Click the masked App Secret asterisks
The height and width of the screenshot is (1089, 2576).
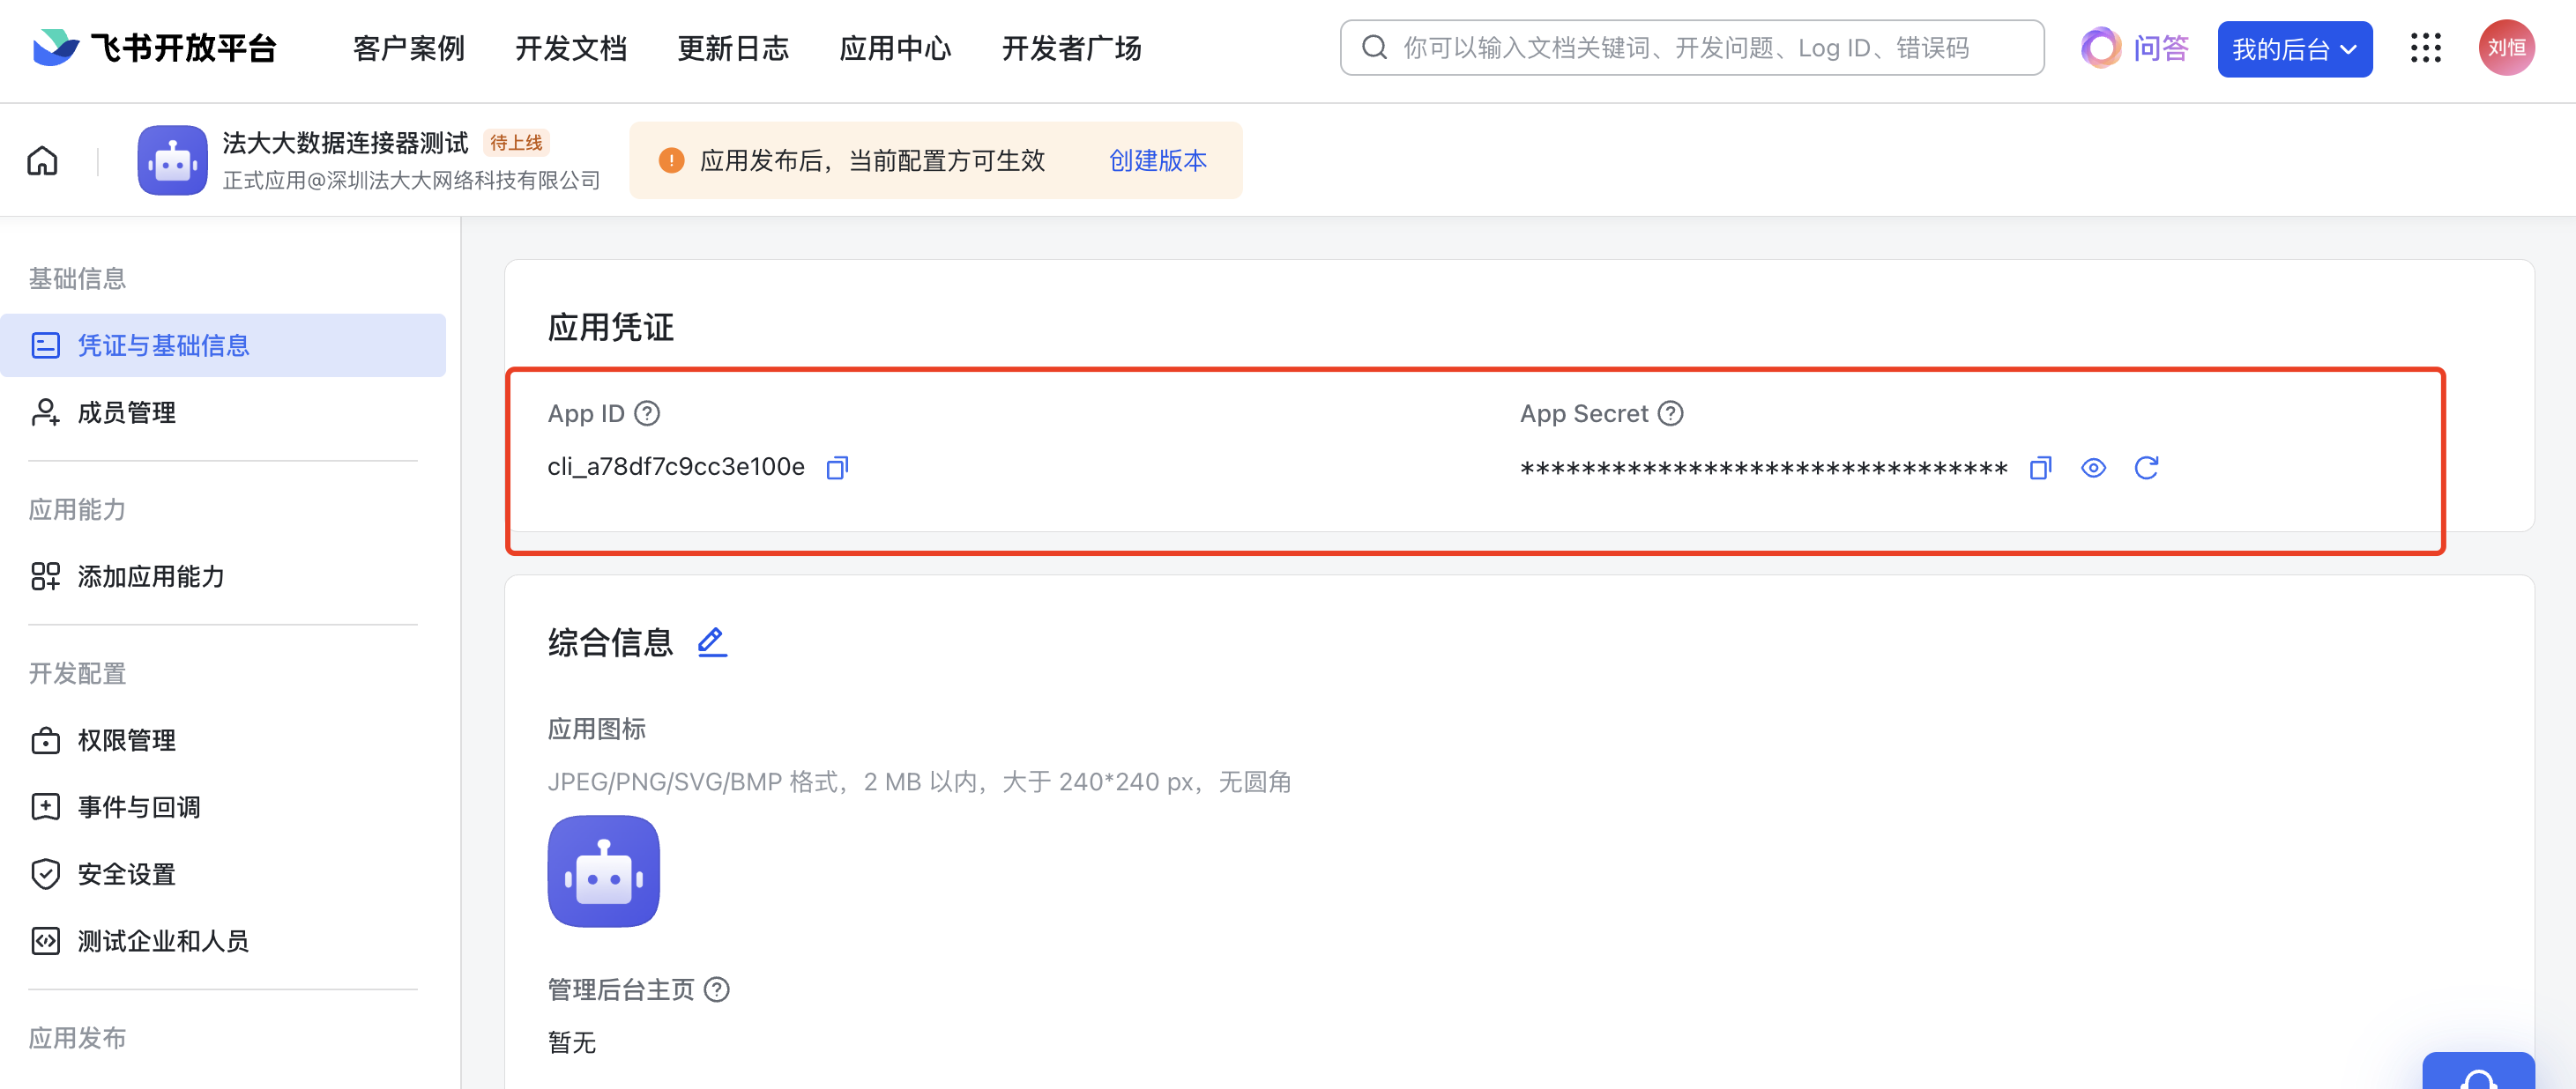(1764, 469)
